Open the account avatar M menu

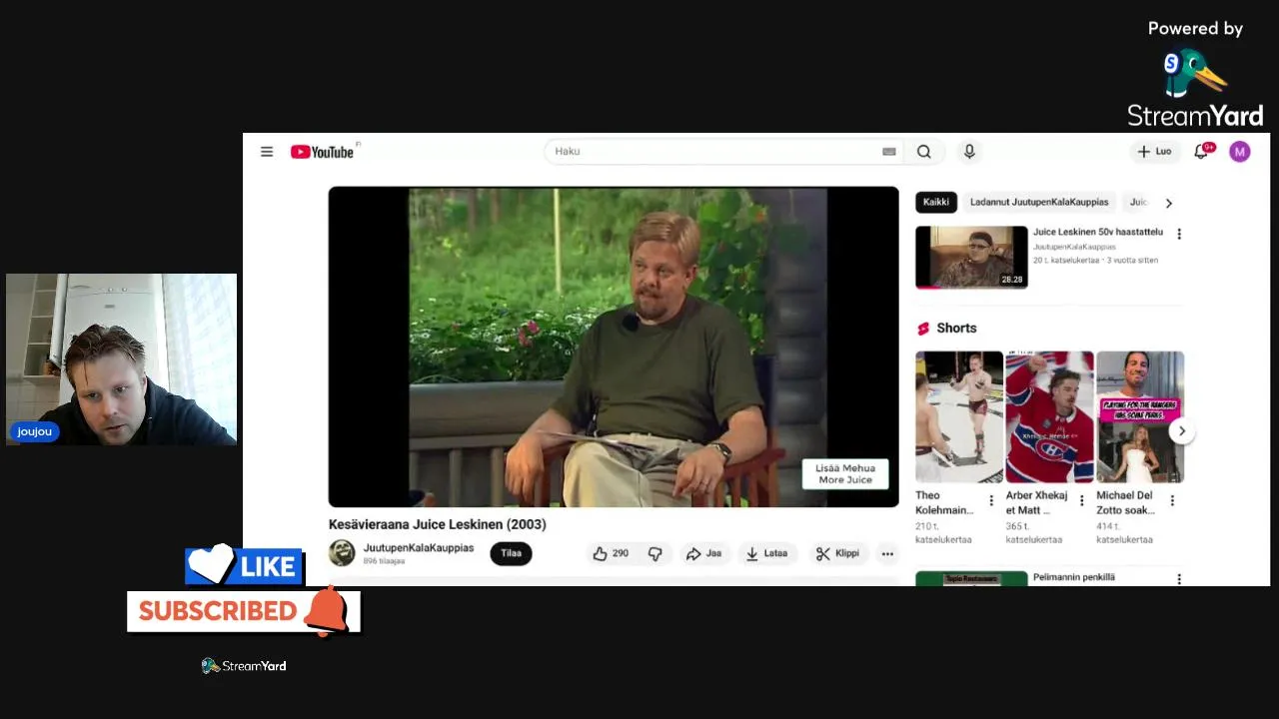[1240, 152]
